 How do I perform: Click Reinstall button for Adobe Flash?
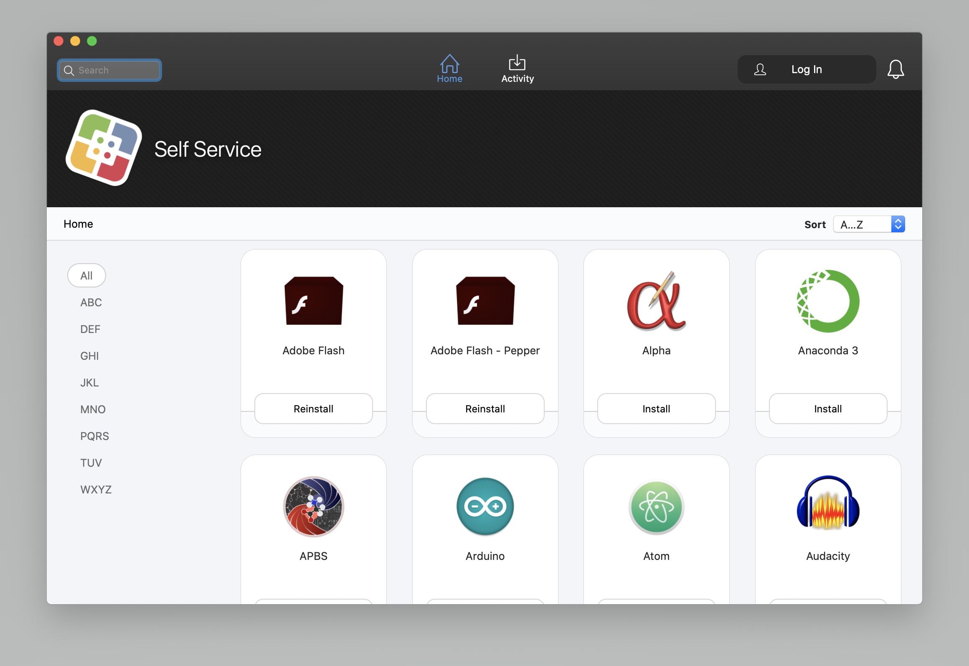click(x=313, y=408)
